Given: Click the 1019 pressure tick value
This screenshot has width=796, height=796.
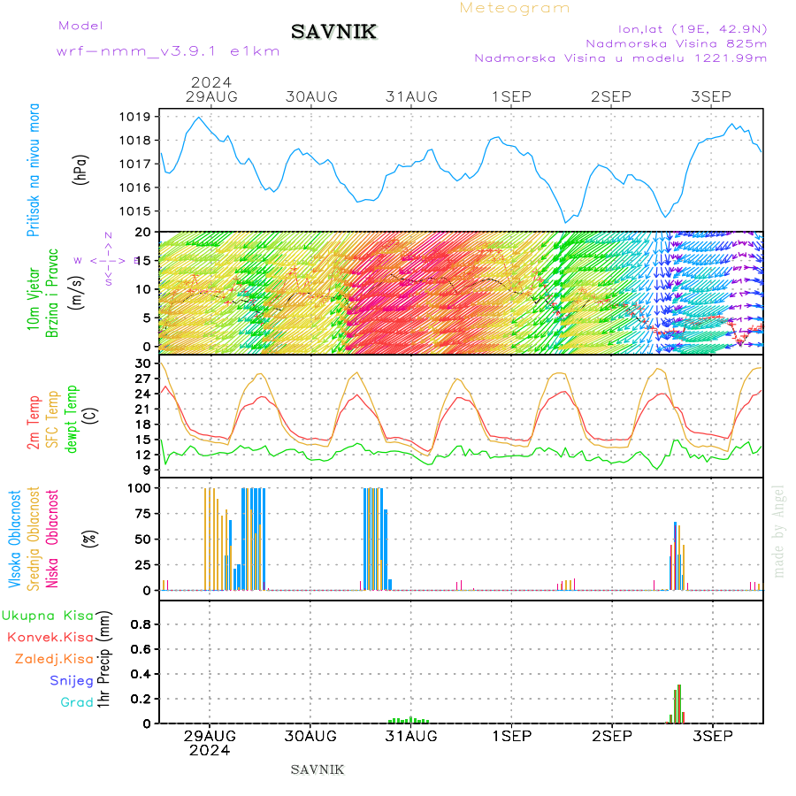Looking at the screenshot, I should [x=134, y=117].
